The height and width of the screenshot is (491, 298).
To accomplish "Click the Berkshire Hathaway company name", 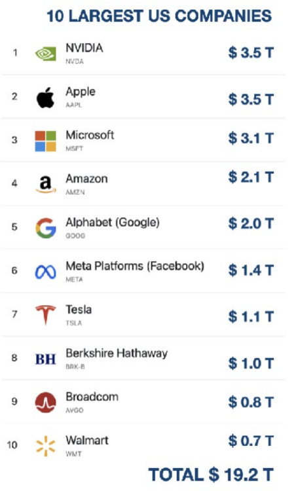I will (x=117, y=354).
